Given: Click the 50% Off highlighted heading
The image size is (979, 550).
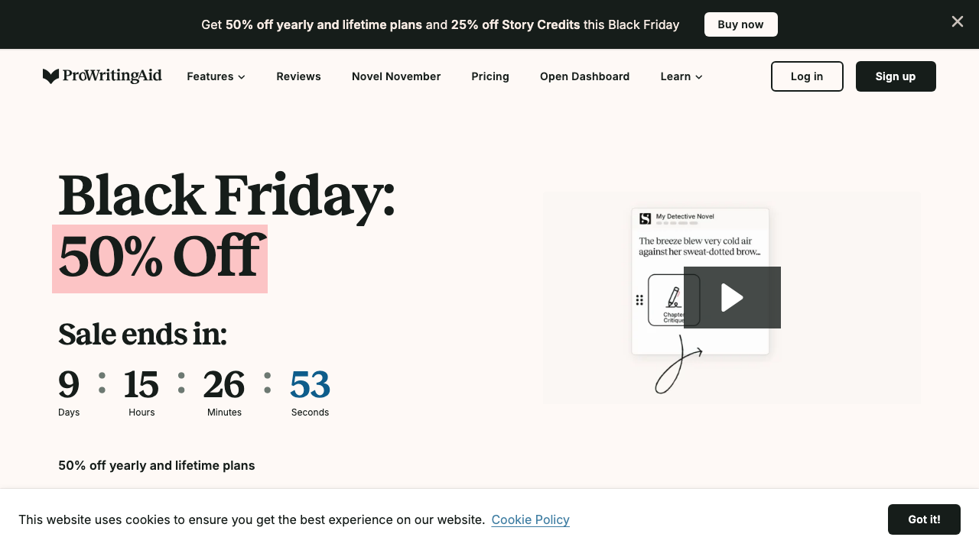Looking at the screenshot, I should (x=160, y=258).
